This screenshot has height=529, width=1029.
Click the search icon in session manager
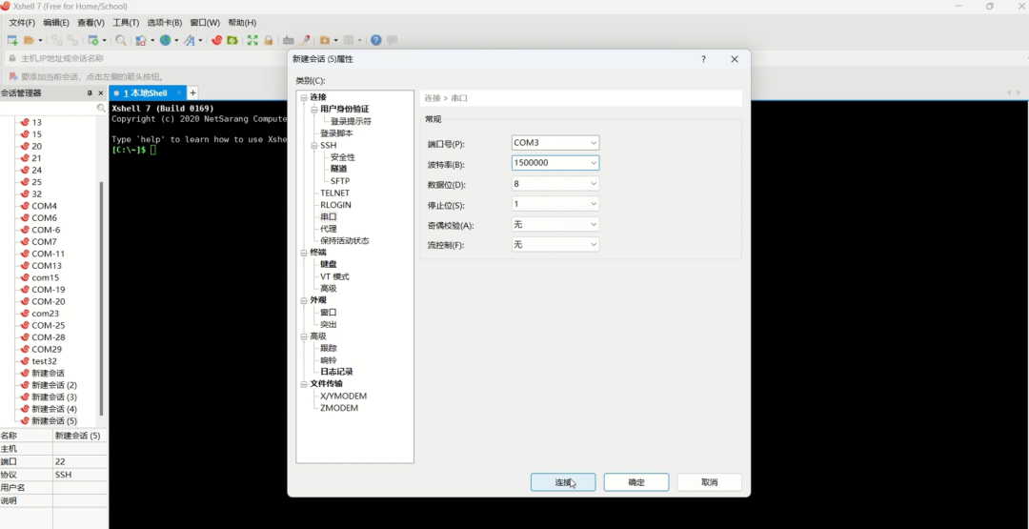coord(101,108)
